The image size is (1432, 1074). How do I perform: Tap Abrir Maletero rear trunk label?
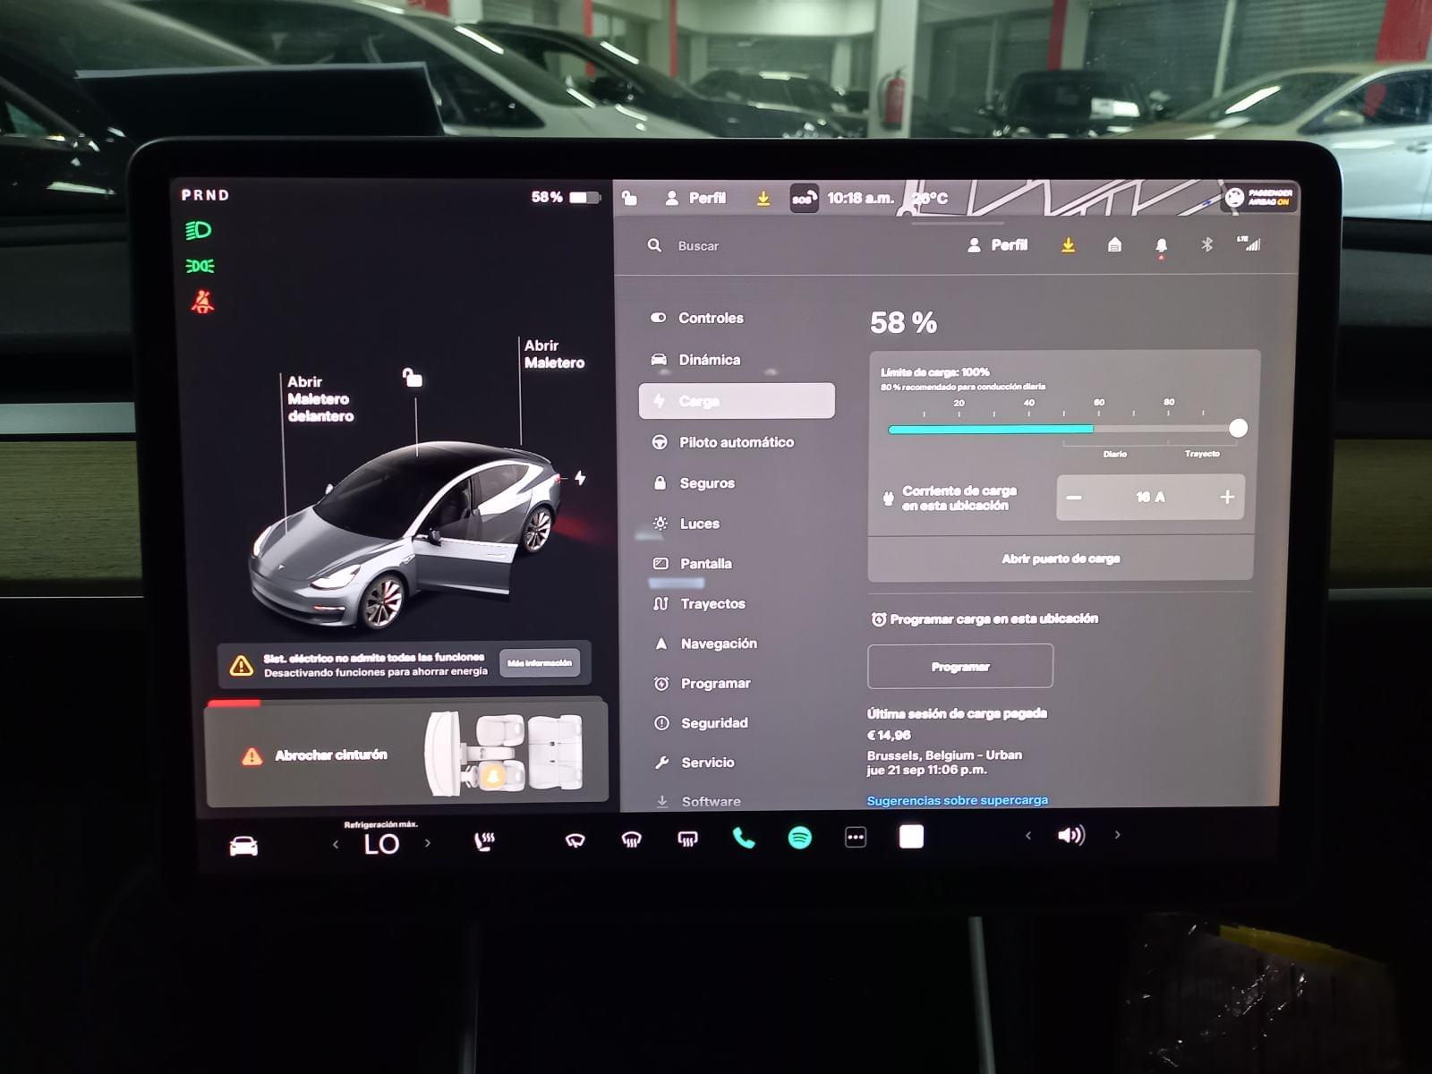point(554,354)
